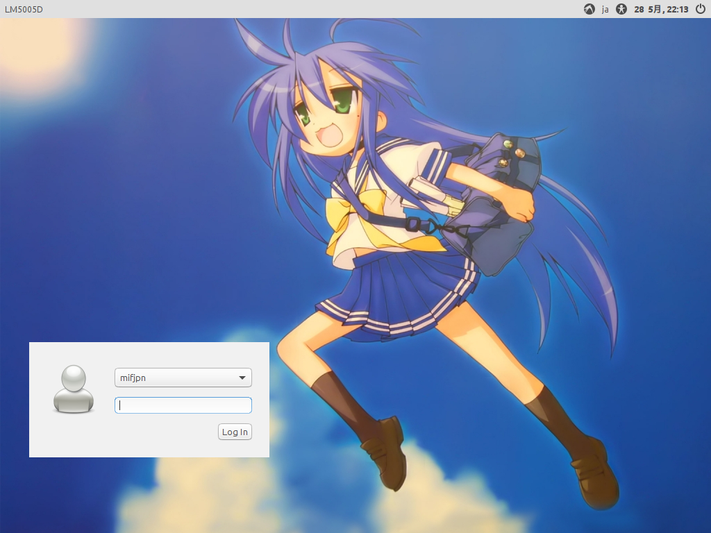
Task: Open the 'ja' language indicator menu
Action: coord(605,10)
